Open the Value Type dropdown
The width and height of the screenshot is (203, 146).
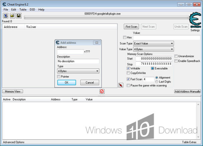[153, 49]
